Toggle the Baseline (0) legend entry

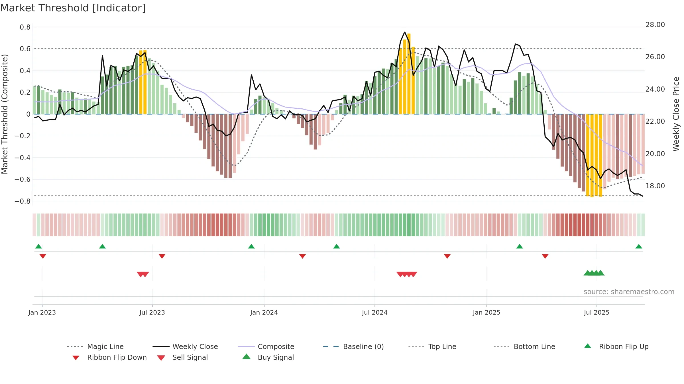point(353,346)
